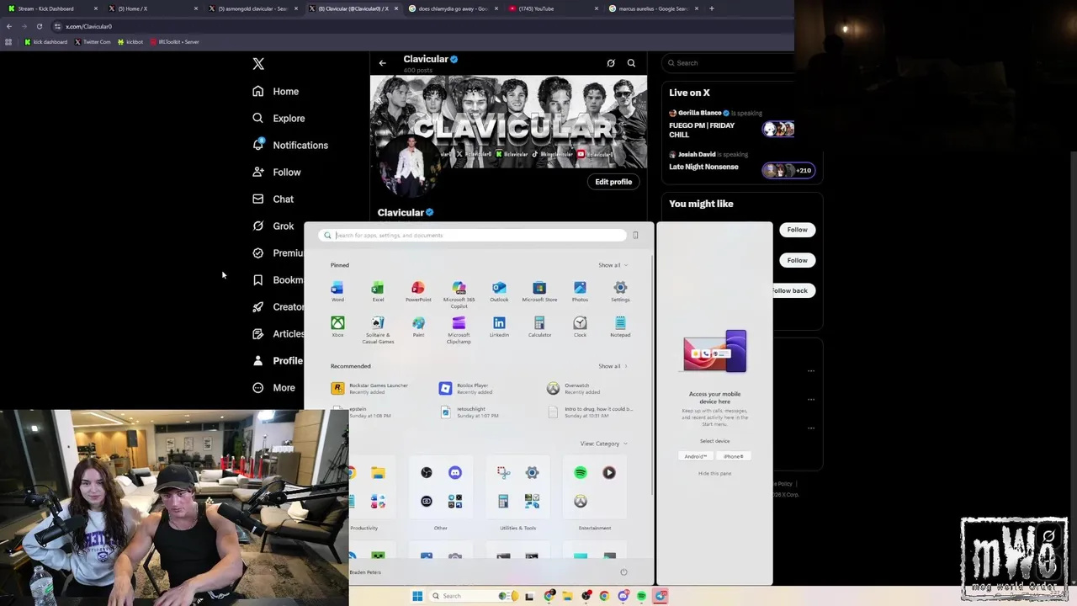Open the LinkedIn pinned app
Image resolution: width=1077 pixels, height=606 pixels.
(499, 327)
